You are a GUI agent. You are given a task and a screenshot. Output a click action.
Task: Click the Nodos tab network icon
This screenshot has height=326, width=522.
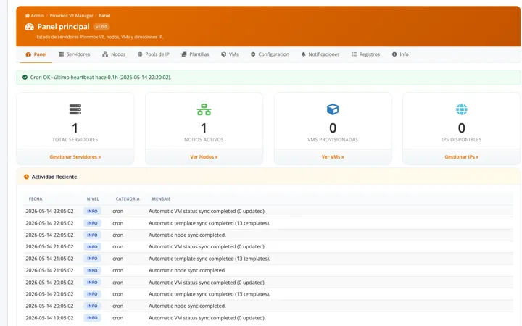coord(105,54)
